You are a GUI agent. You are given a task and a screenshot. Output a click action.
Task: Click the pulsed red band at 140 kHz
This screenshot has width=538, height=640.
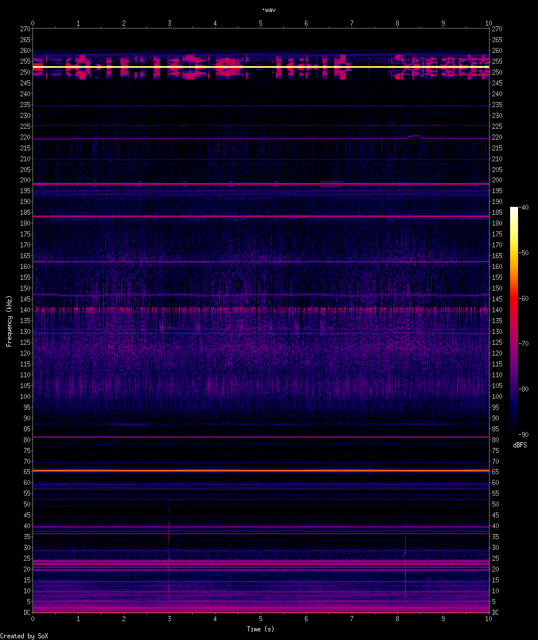point(261,310)
